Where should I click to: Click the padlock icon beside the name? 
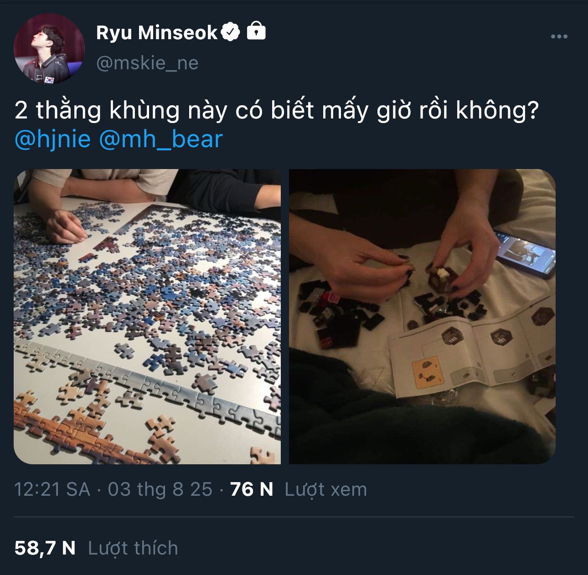tap(256, 31)
